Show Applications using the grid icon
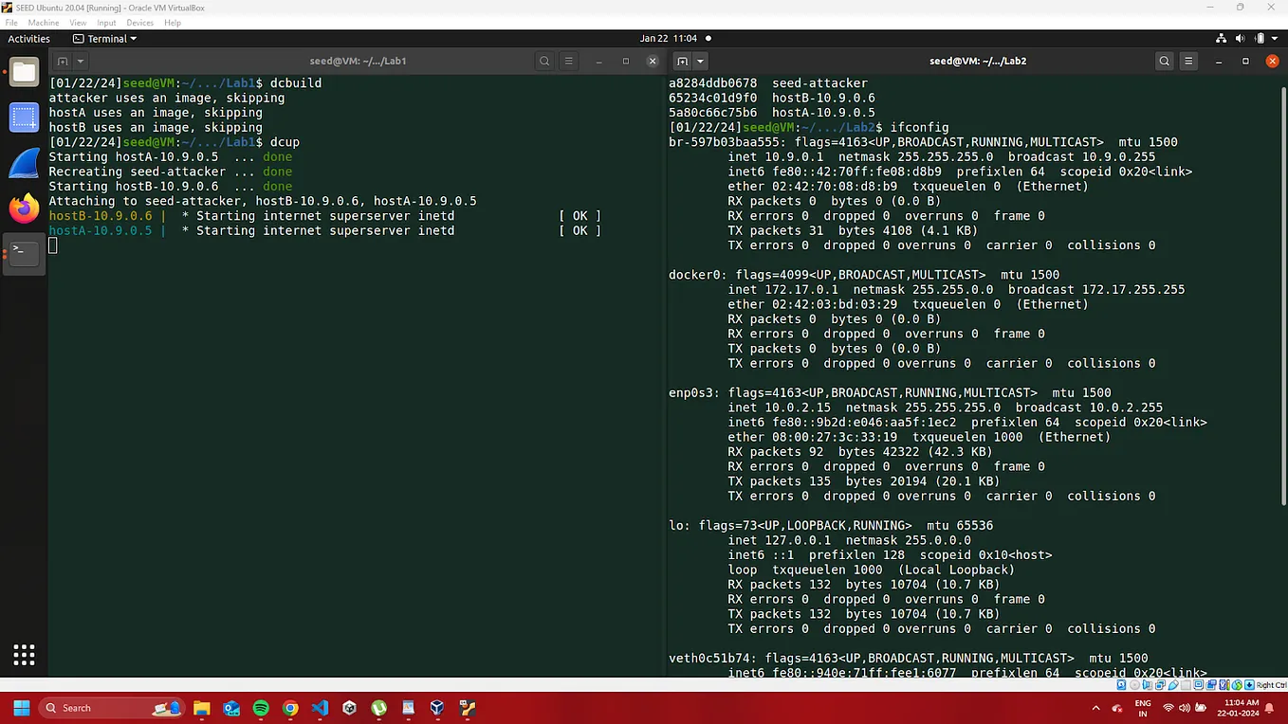 tap(24, 654)
